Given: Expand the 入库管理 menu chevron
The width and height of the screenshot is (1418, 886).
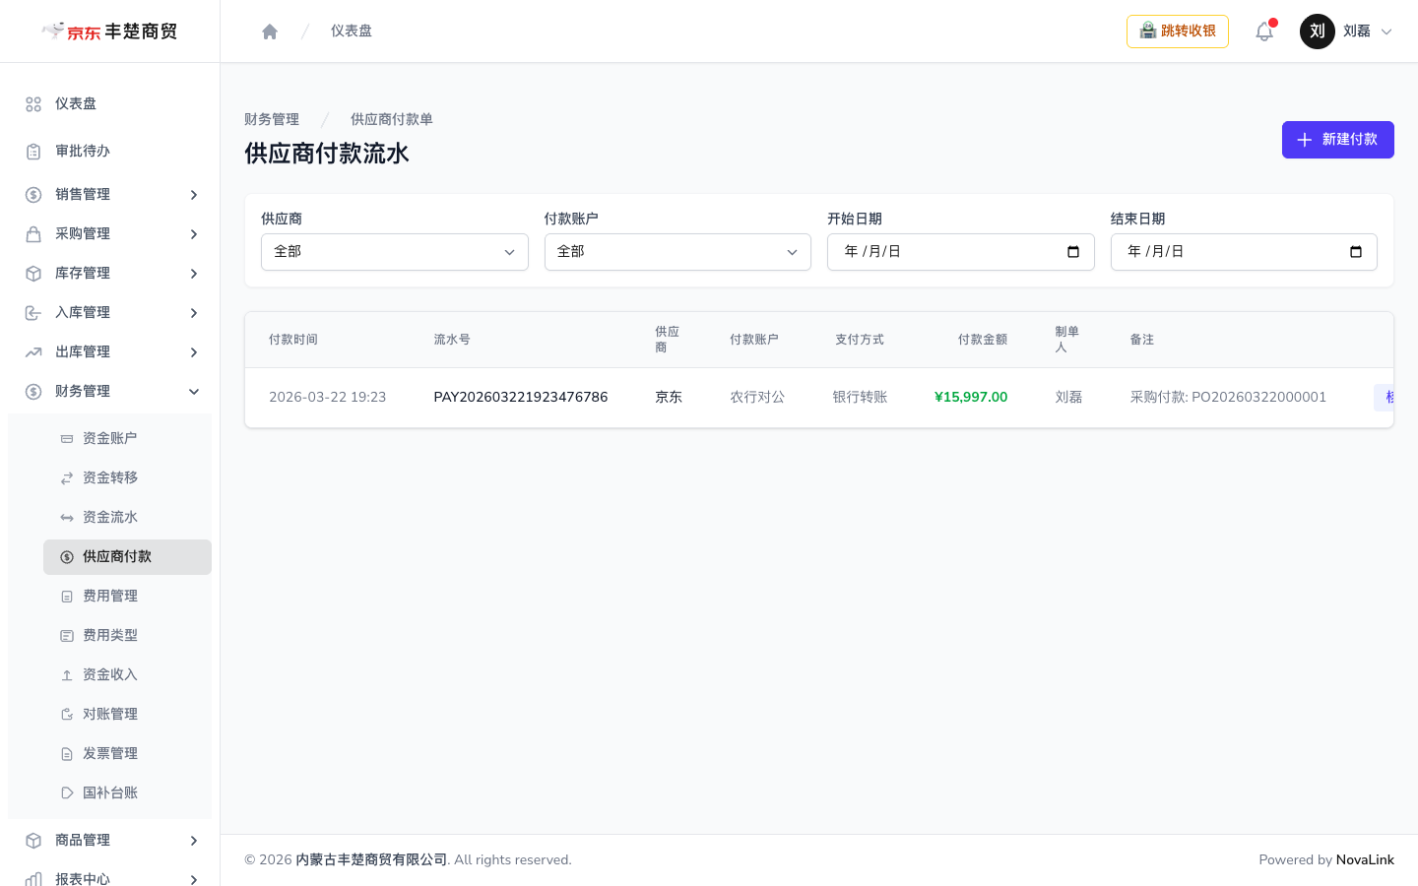Looking at the screenshot, I should tap(194, 313).
